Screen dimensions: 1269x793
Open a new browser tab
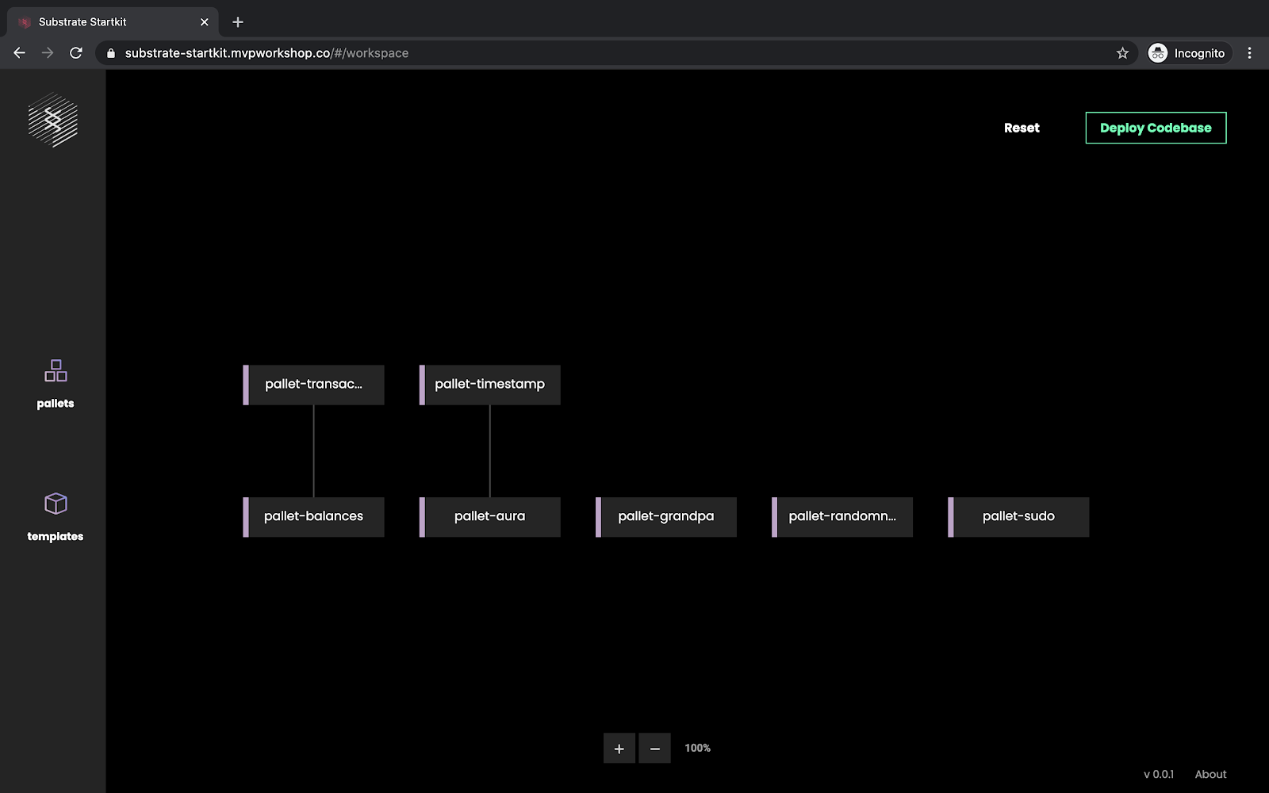[238, 22]
